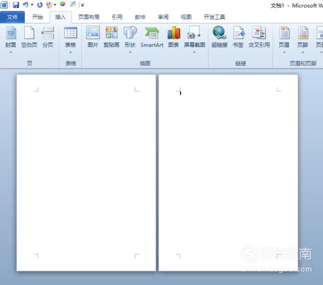Open the 邮件 Mailings tab
The width and height of the screenshot is (323, 285).
pos(140,17)
